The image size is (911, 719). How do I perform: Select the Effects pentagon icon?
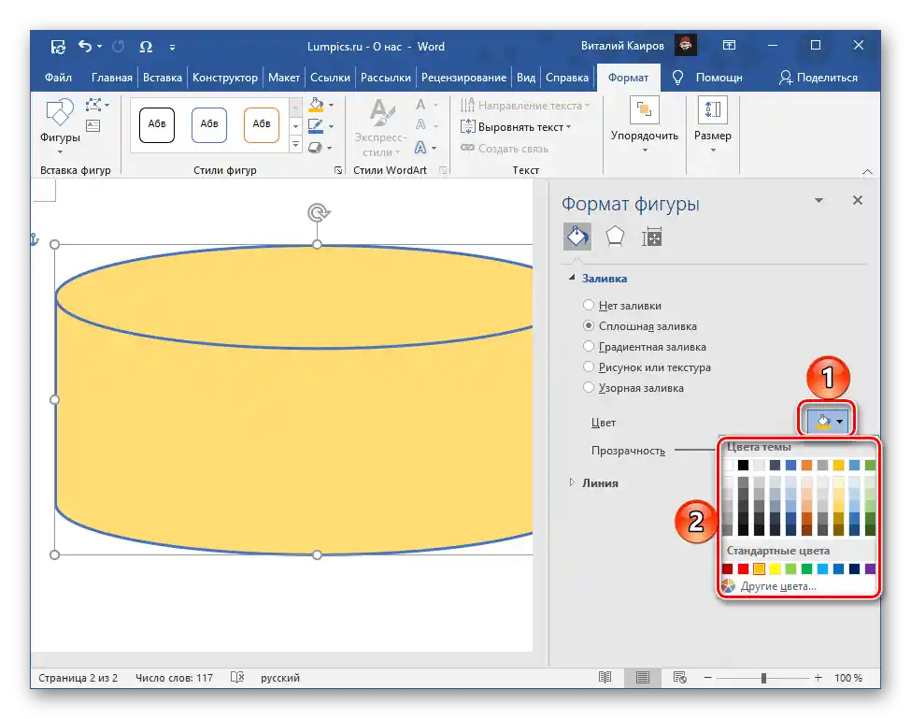coord(614,237)
